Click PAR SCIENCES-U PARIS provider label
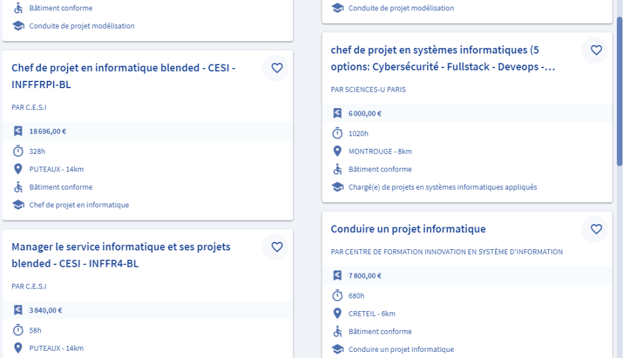This screenshot has width=623, height=358. (x=368, y=89)
